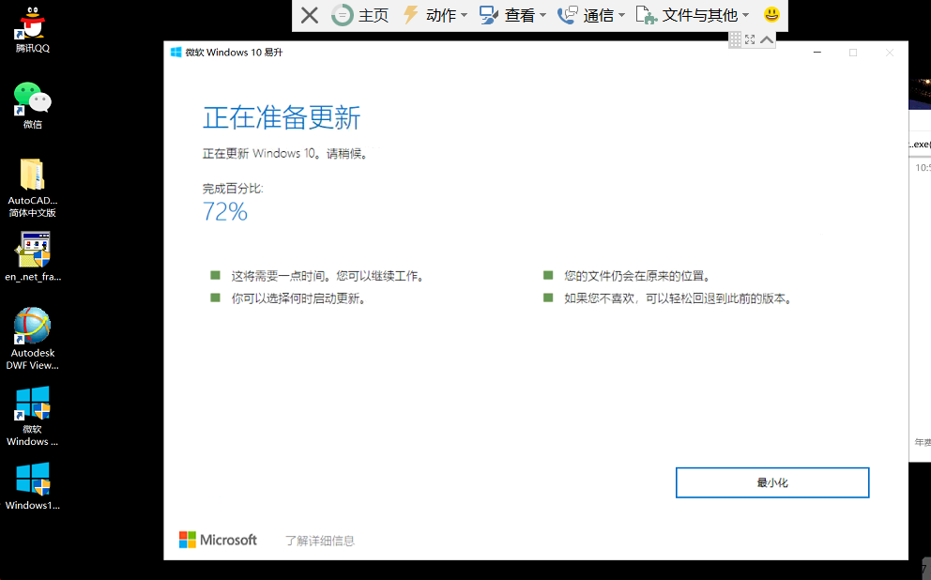Close the remote session with the X icon
931x580 pixels.
pos(310,15)
